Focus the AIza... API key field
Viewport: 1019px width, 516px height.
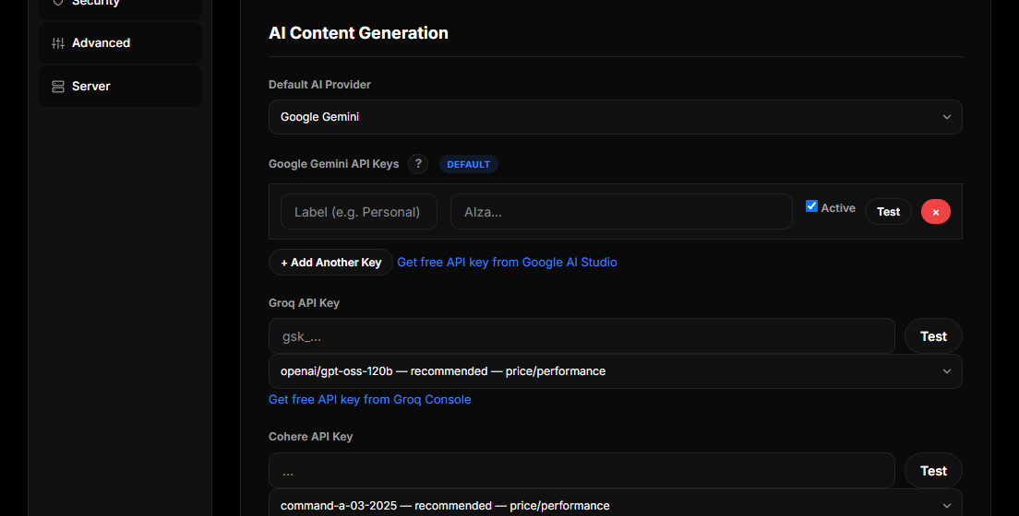coord(621,212)
